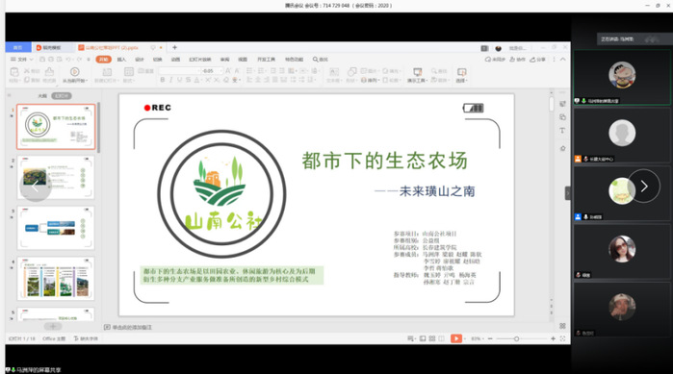Collapse the ribbon using the chevron arrow

click(562, 59)
